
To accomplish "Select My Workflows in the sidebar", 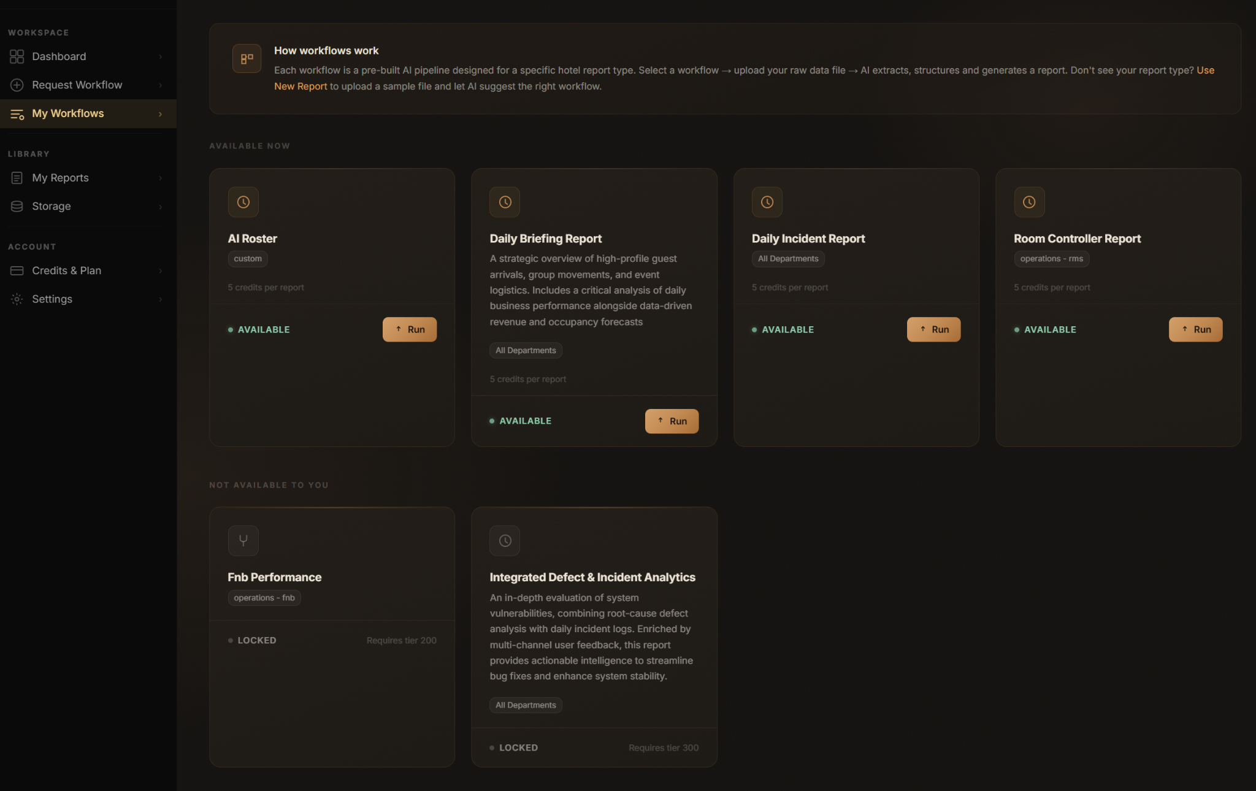I will tap(67, 113).
